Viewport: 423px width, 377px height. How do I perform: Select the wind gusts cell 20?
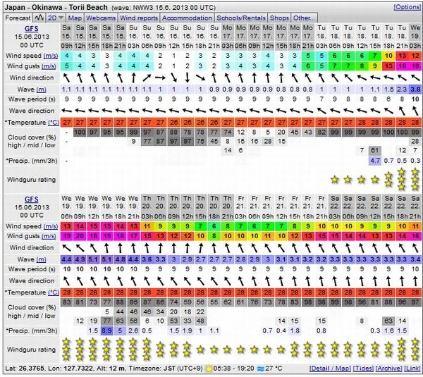[x=80, y=236]
